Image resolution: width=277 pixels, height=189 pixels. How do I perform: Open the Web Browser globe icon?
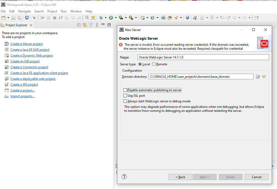point(187,18)
